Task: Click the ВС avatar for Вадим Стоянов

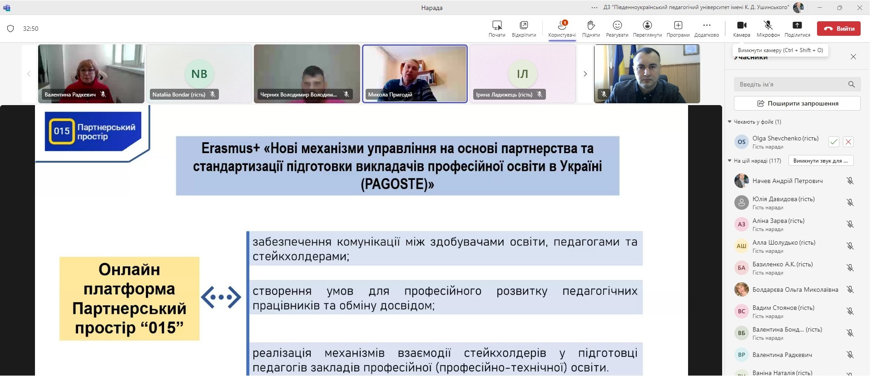Action: (742, 311)
